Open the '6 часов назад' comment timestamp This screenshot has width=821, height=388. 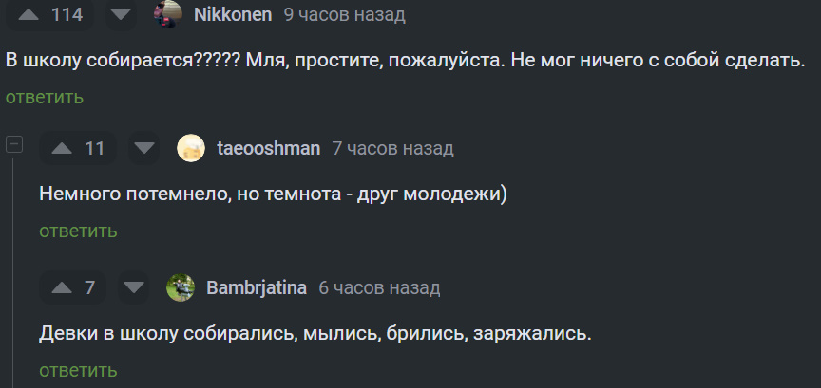click(379, 287)
